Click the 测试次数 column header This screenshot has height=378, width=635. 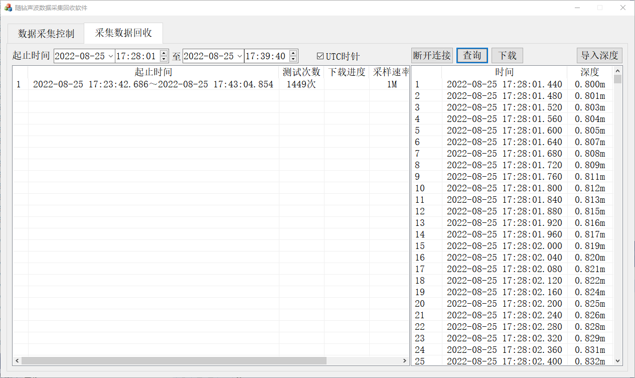pyautogui.click(x=301, y=72)
